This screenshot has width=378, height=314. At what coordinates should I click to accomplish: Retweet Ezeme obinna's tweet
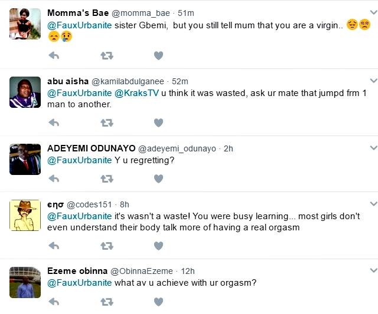tap(107, 302)
